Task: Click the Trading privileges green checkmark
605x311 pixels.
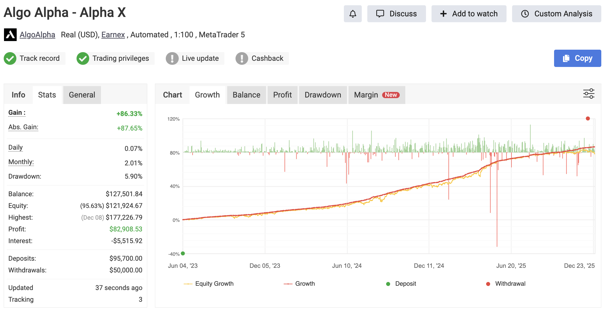Action: (83, 58)
